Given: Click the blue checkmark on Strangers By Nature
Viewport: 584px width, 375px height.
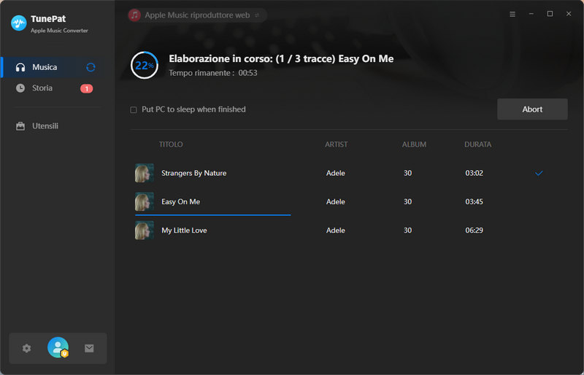Looking at the screenshot, I should coord(539,173).
